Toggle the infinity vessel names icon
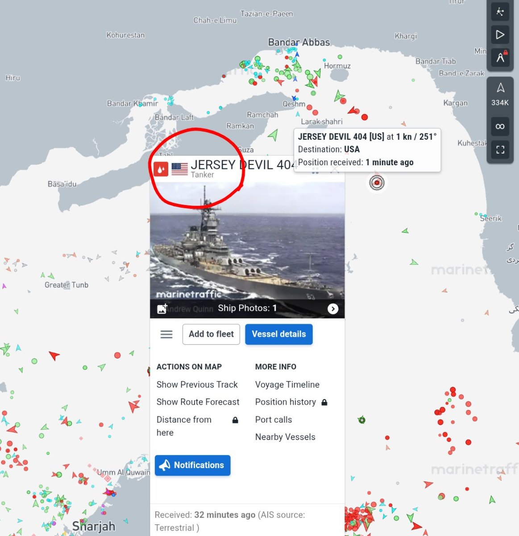Screen dimensions: 519x536 coord(500,126)
